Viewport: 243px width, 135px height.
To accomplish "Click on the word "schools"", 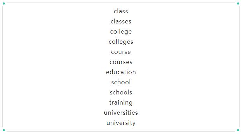I will pyautogui.click(x=121, y=92).
